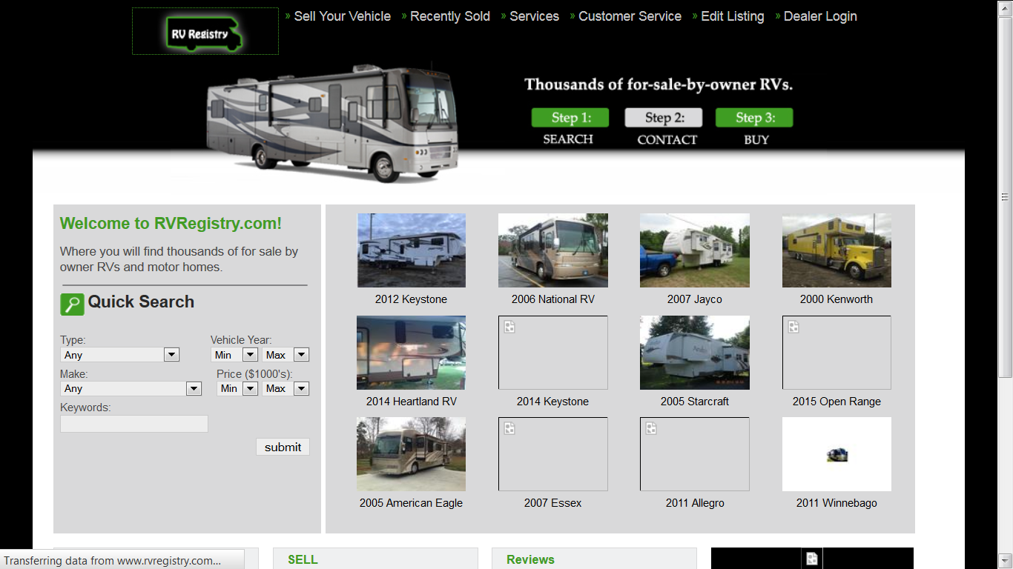The height and width of the screenshot is (569, 1013).
Task: Click the "2011 Allegro" caption text
Action: [695, 503]
